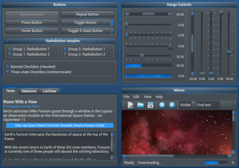239x168 pixels.
Task: Toggle the Toggle Button
Action: (87, 23)
